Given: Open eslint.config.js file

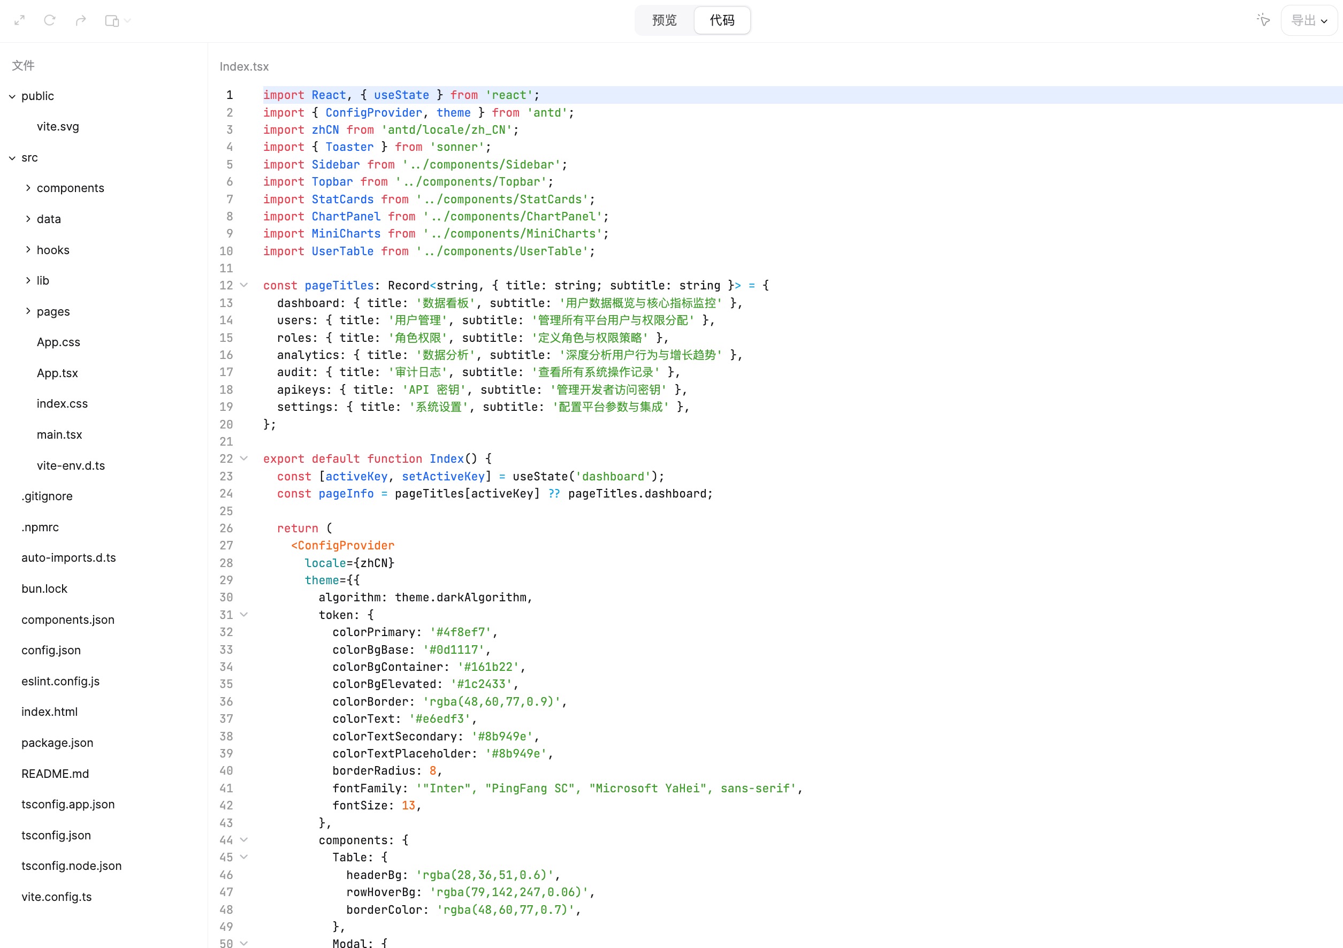Looking at the screenshot, I should [x=60, y=681].
